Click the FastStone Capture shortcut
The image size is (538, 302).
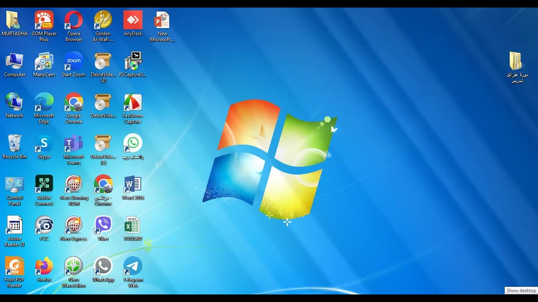click(x=133, y=102)
